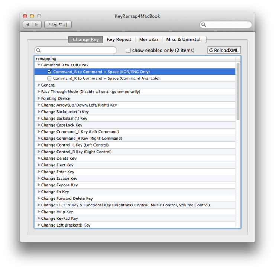Enable Command_R to Command + Space (Command Available)
The height and width of the screenshot is (270, 275).
pos(49,78)
